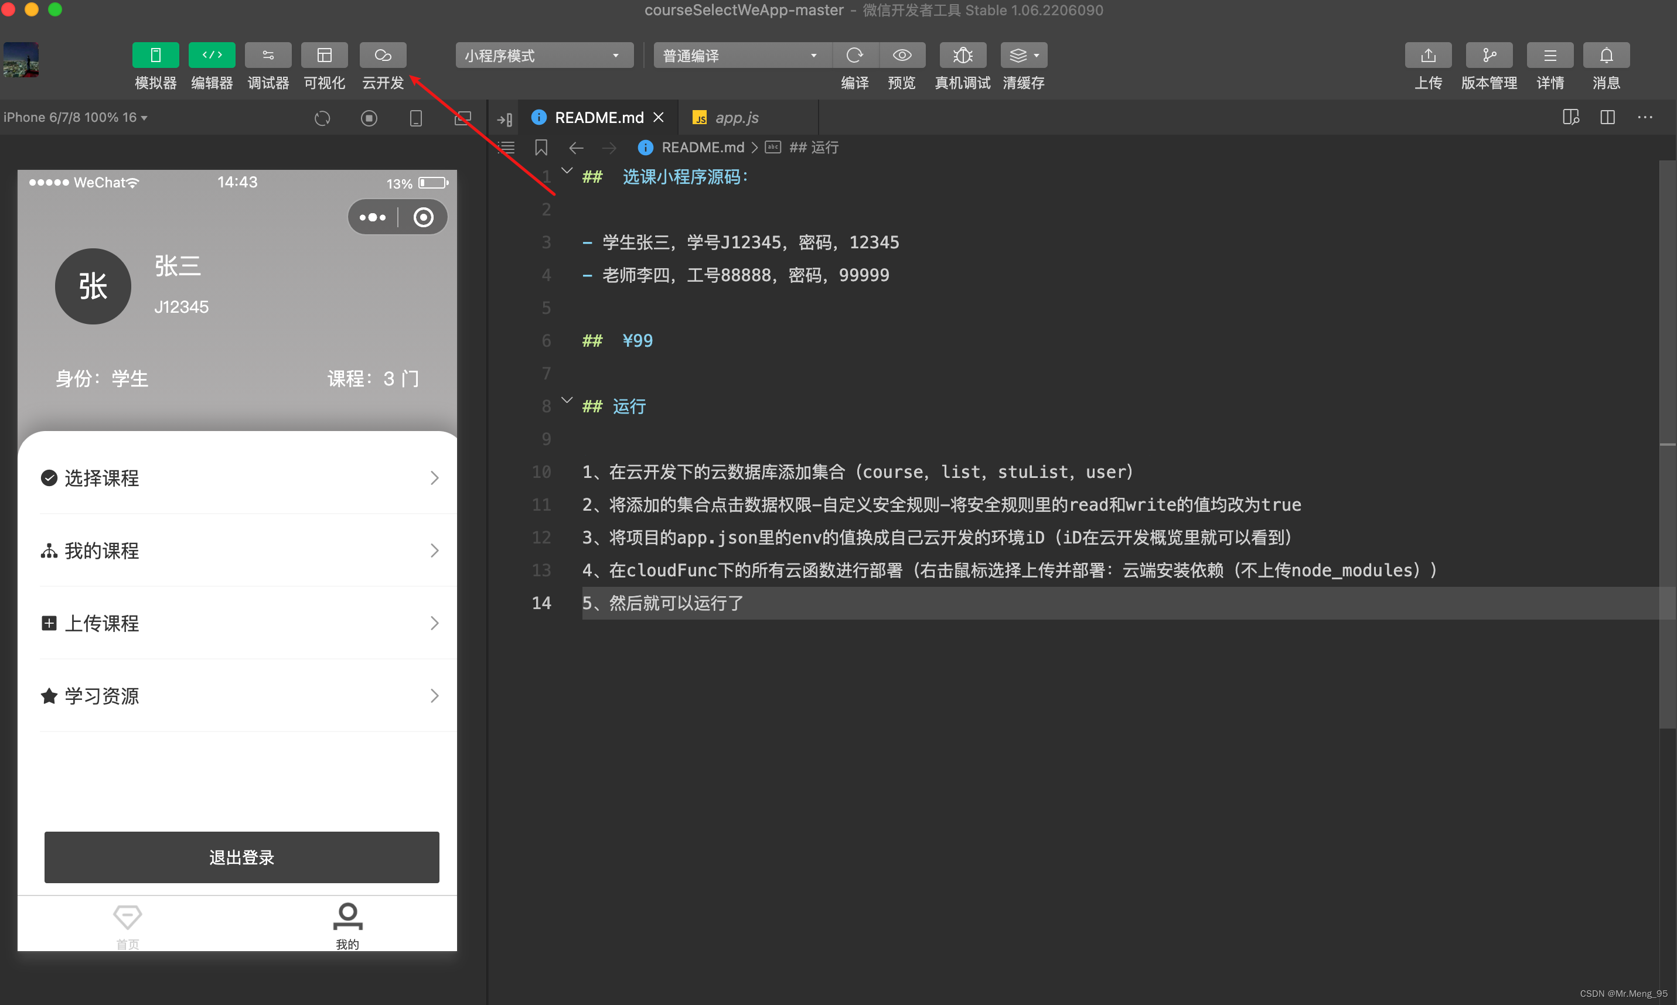Click the '老师李四' line in README
The height and width of the screenshot is (1005, 1677).
[x=736, y=275]
